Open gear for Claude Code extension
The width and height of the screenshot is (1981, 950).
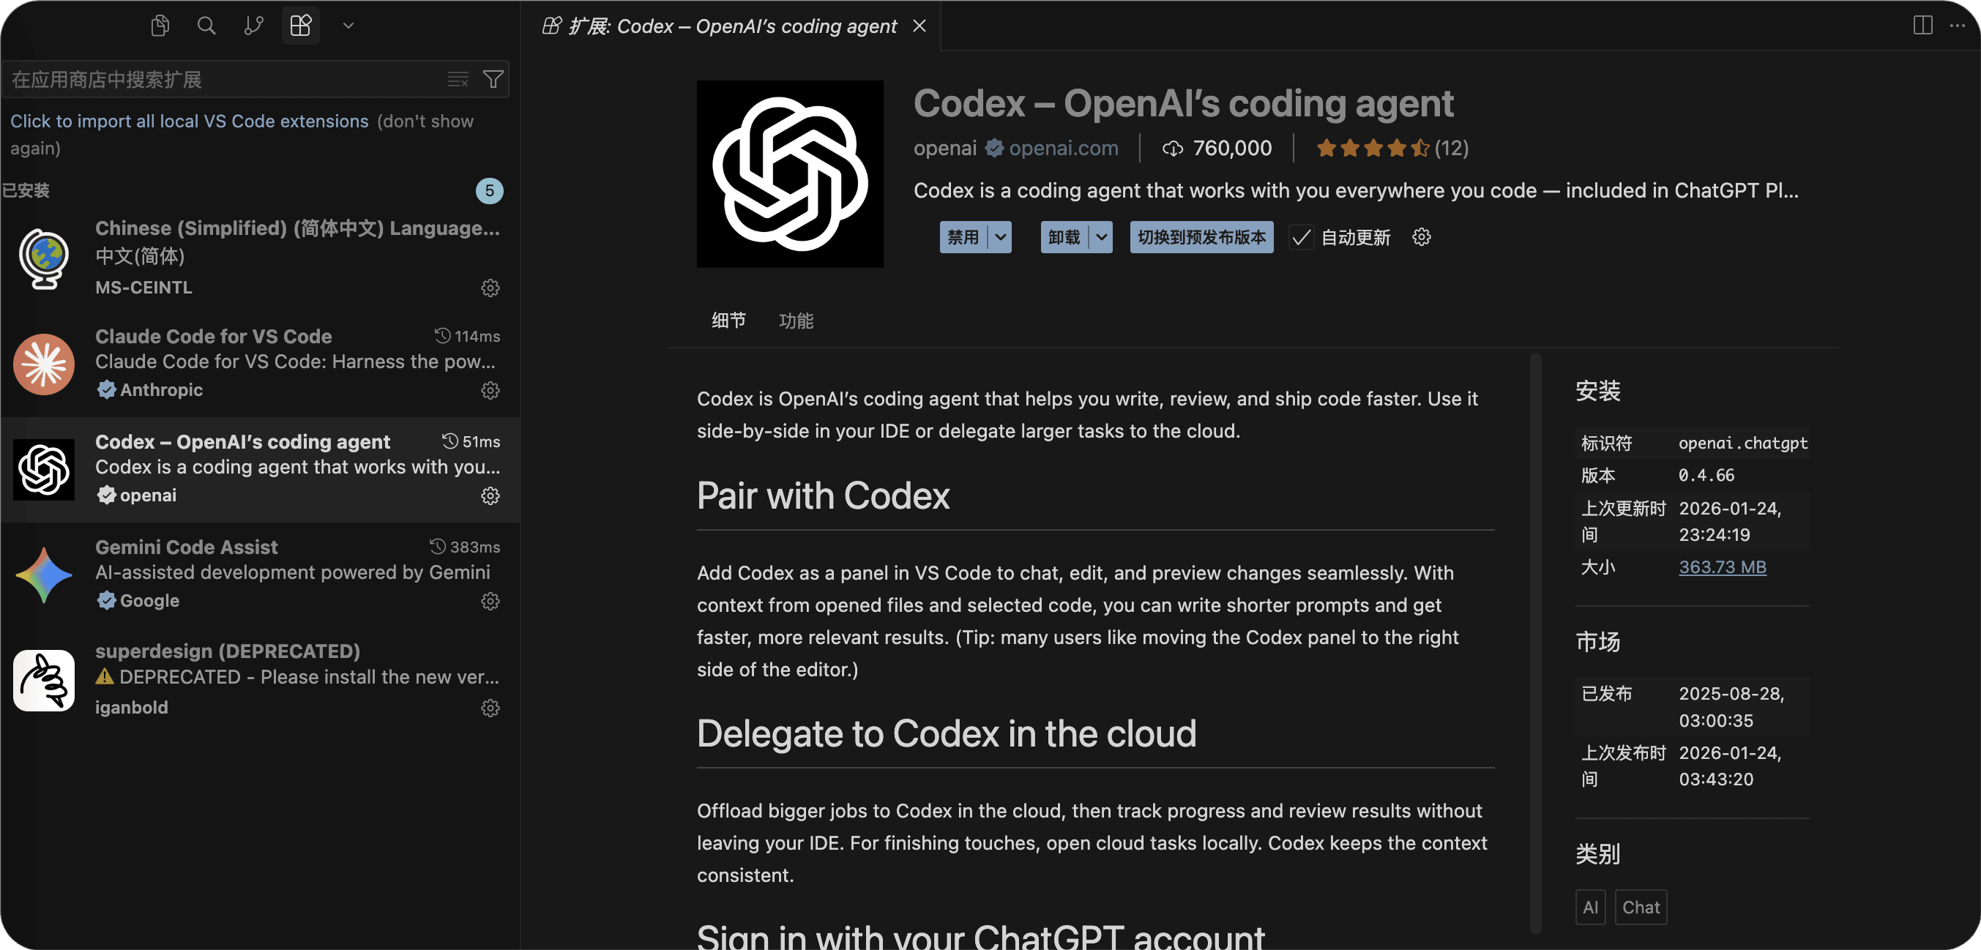[490, 390]
